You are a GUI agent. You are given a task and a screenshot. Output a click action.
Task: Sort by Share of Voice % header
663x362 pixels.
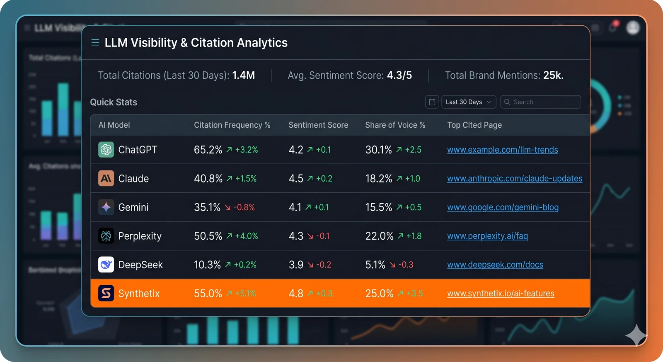click(x=395, y=125)
